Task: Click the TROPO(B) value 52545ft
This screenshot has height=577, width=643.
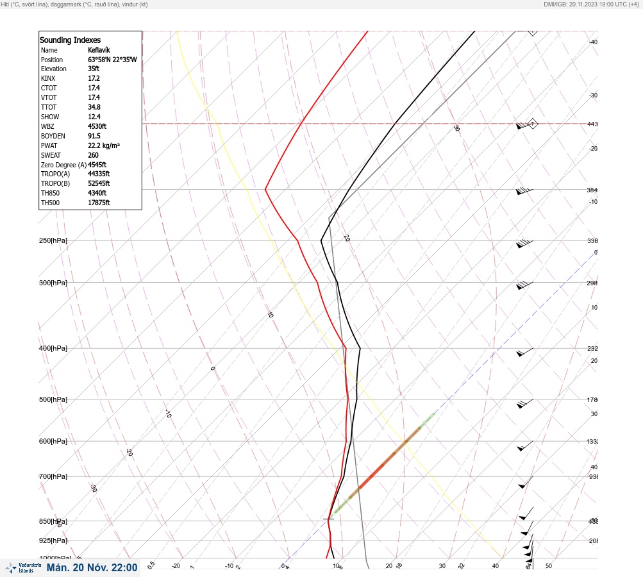Action: coord(99,183)
